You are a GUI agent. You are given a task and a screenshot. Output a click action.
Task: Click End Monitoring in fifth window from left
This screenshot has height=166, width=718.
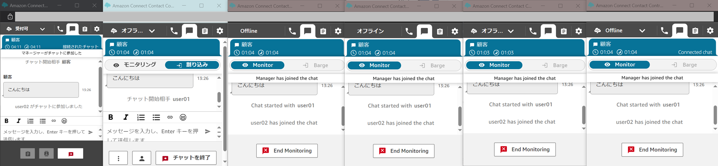[525, 150]
